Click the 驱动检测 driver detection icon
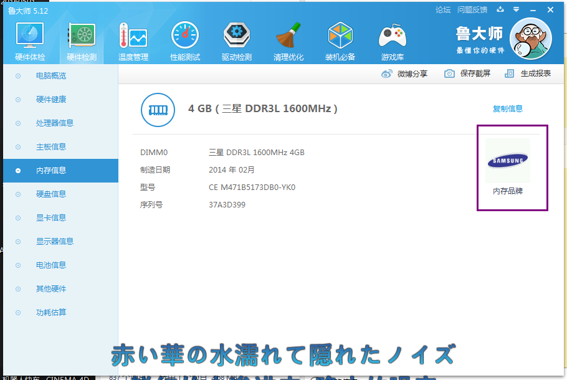Image resolution: width=567 pixels, height=380 pixels. point(236,41)
